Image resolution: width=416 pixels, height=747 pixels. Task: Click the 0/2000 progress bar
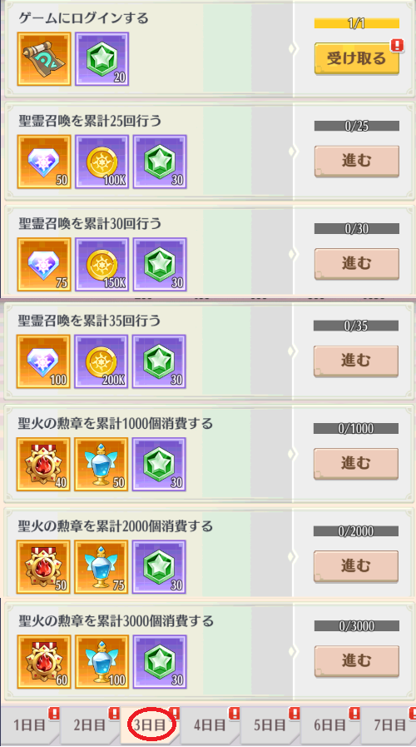click(355, 531)
